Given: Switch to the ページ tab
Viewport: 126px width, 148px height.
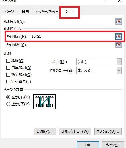Looking at the screenshot, I should tap(9, 12).
